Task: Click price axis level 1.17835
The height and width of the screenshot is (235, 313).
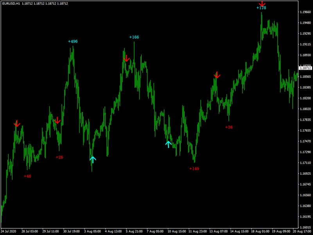Action: click(x=306, y=120)
